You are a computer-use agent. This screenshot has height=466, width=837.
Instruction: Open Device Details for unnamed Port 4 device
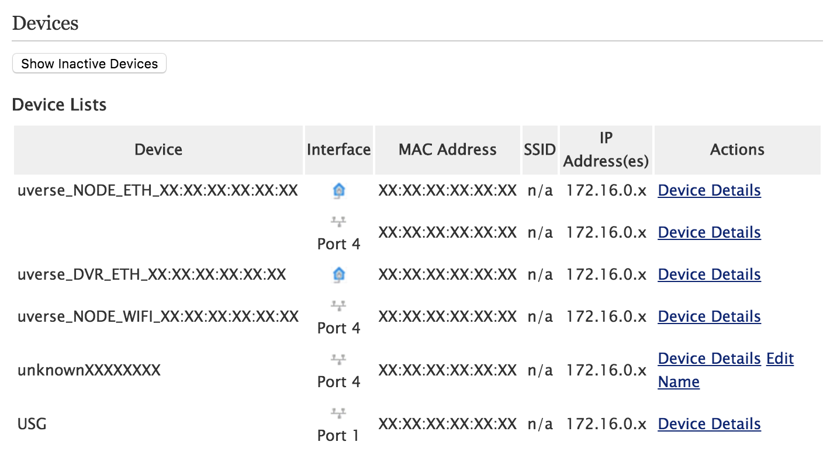(709, 232)
